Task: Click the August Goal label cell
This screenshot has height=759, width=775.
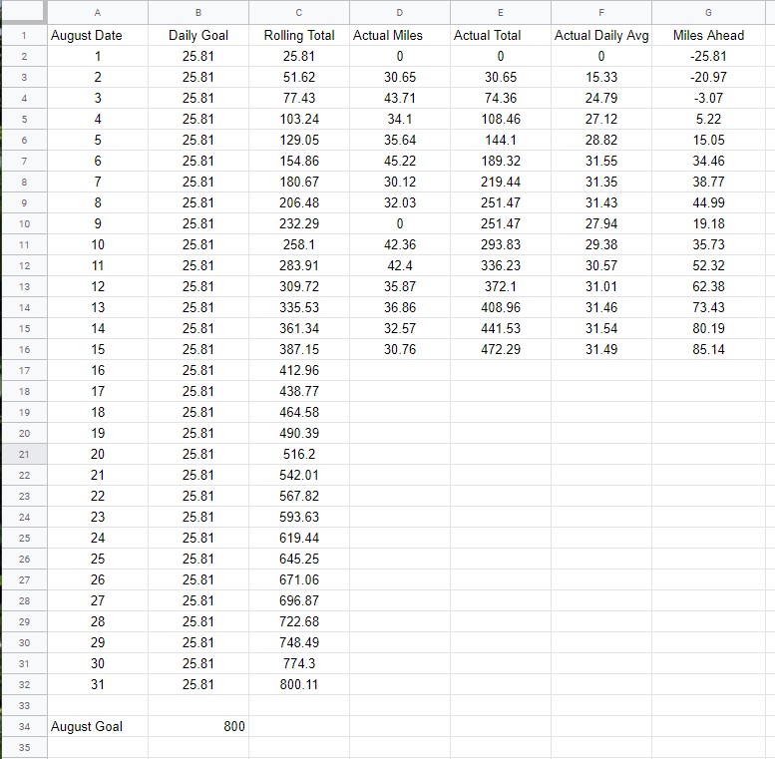Action: 98,726
